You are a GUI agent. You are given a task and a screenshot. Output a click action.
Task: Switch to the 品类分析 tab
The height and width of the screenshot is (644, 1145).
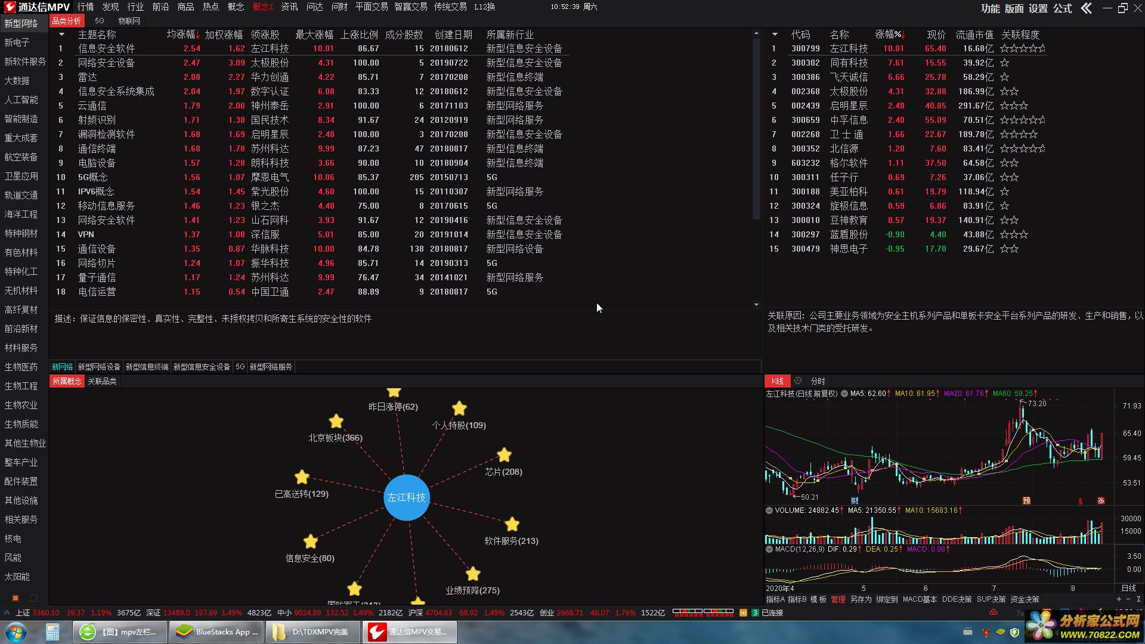(x=66, y=21)
